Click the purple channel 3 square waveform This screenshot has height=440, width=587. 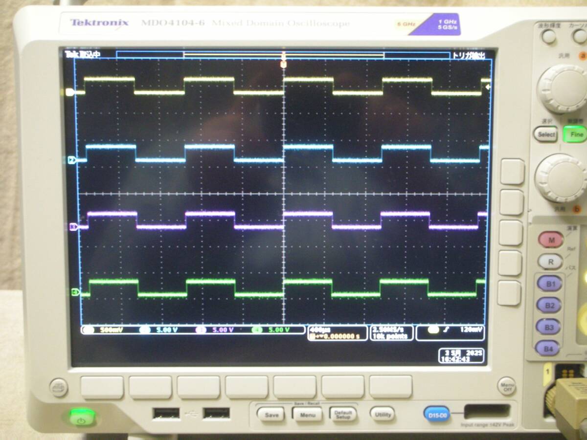284,220
